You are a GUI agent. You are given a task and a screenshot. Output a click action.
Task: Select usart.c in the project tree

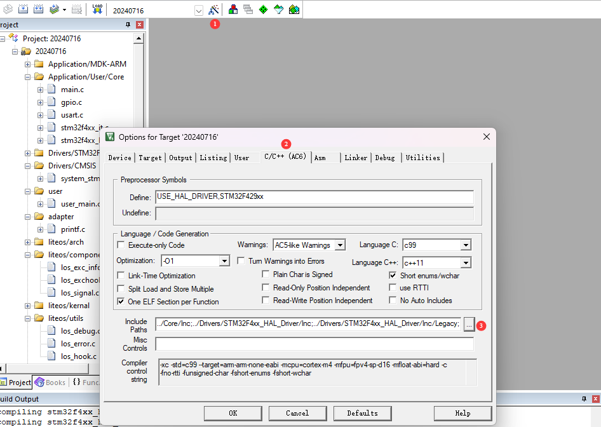(72, 115)
